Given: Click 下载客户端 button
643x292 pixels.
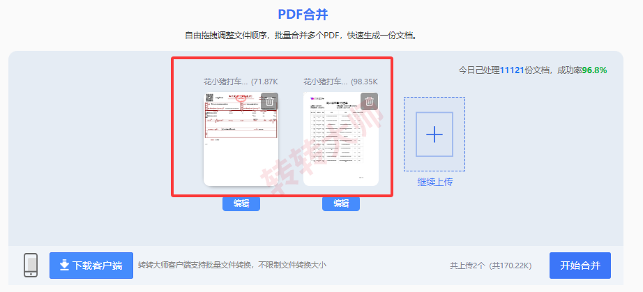Looking at the screenshot, I should click(x=91, y=266).
